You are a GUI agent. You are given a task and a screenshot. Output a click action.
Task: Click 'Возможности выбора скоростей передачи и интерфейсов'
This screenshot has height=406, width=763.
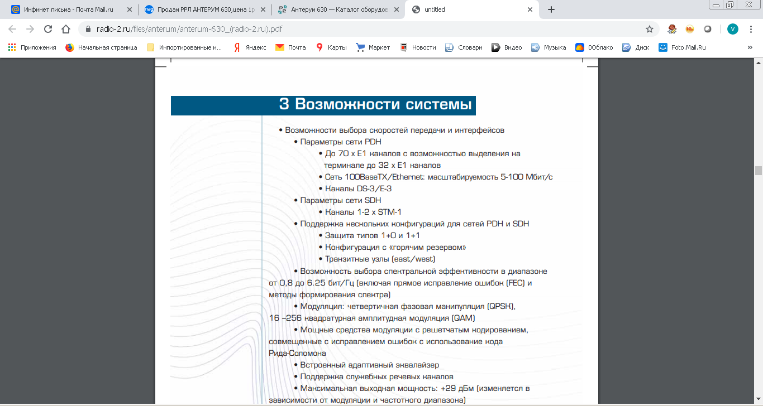[x=395, y=130]
